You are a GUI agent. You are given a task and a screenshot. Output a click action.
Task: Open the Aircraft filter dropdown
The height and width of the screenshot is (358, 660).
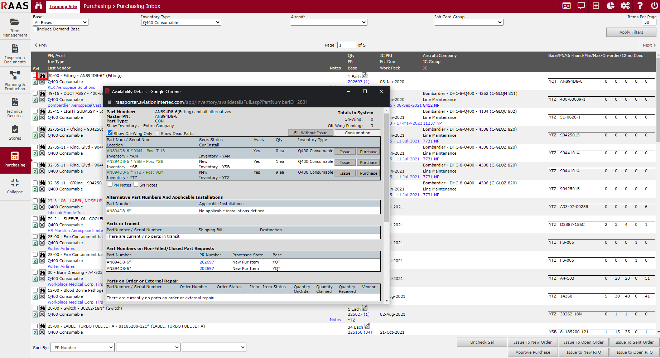(329, 23)
